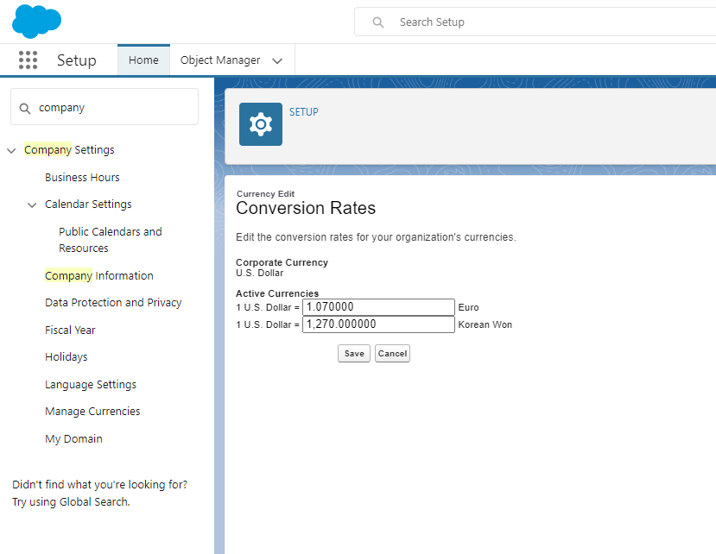Open Language Settings
This screenshot has height=554, width=716.
[91, 385]
